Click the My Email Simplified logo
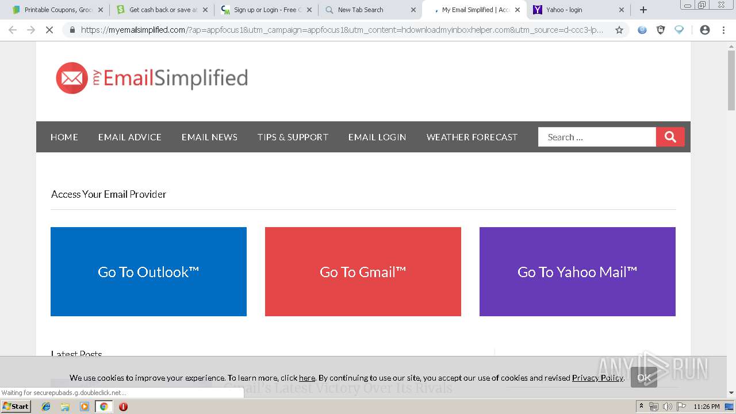736x414 pixels. 152,78
